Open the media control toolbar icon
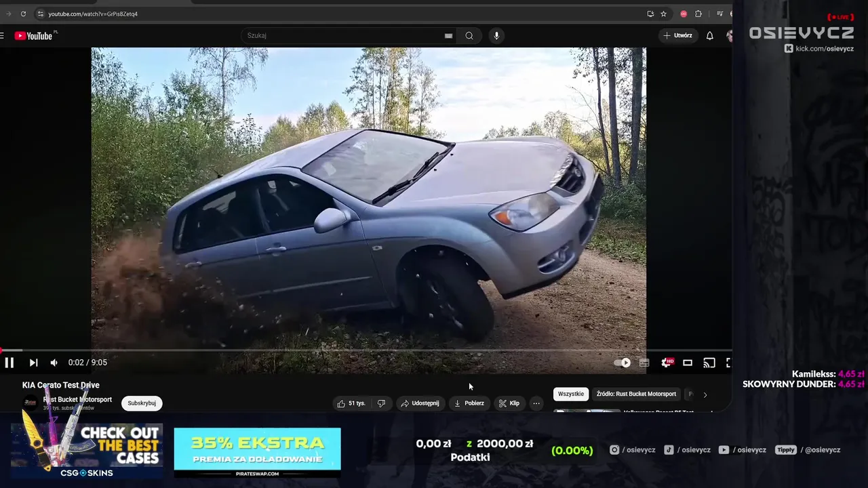868x488 pixels. point(719,14)
